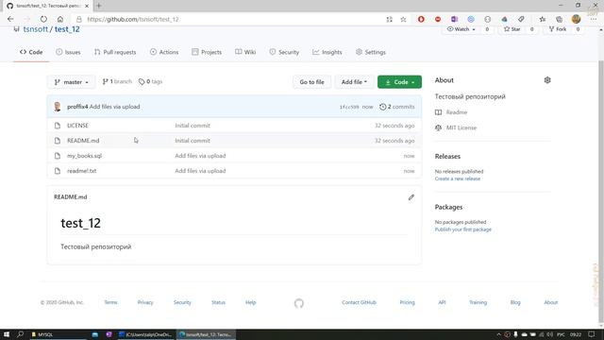Click the adblock extension icon
The height and width of the screenshot is (340, 604).
[x=438, y=19]
